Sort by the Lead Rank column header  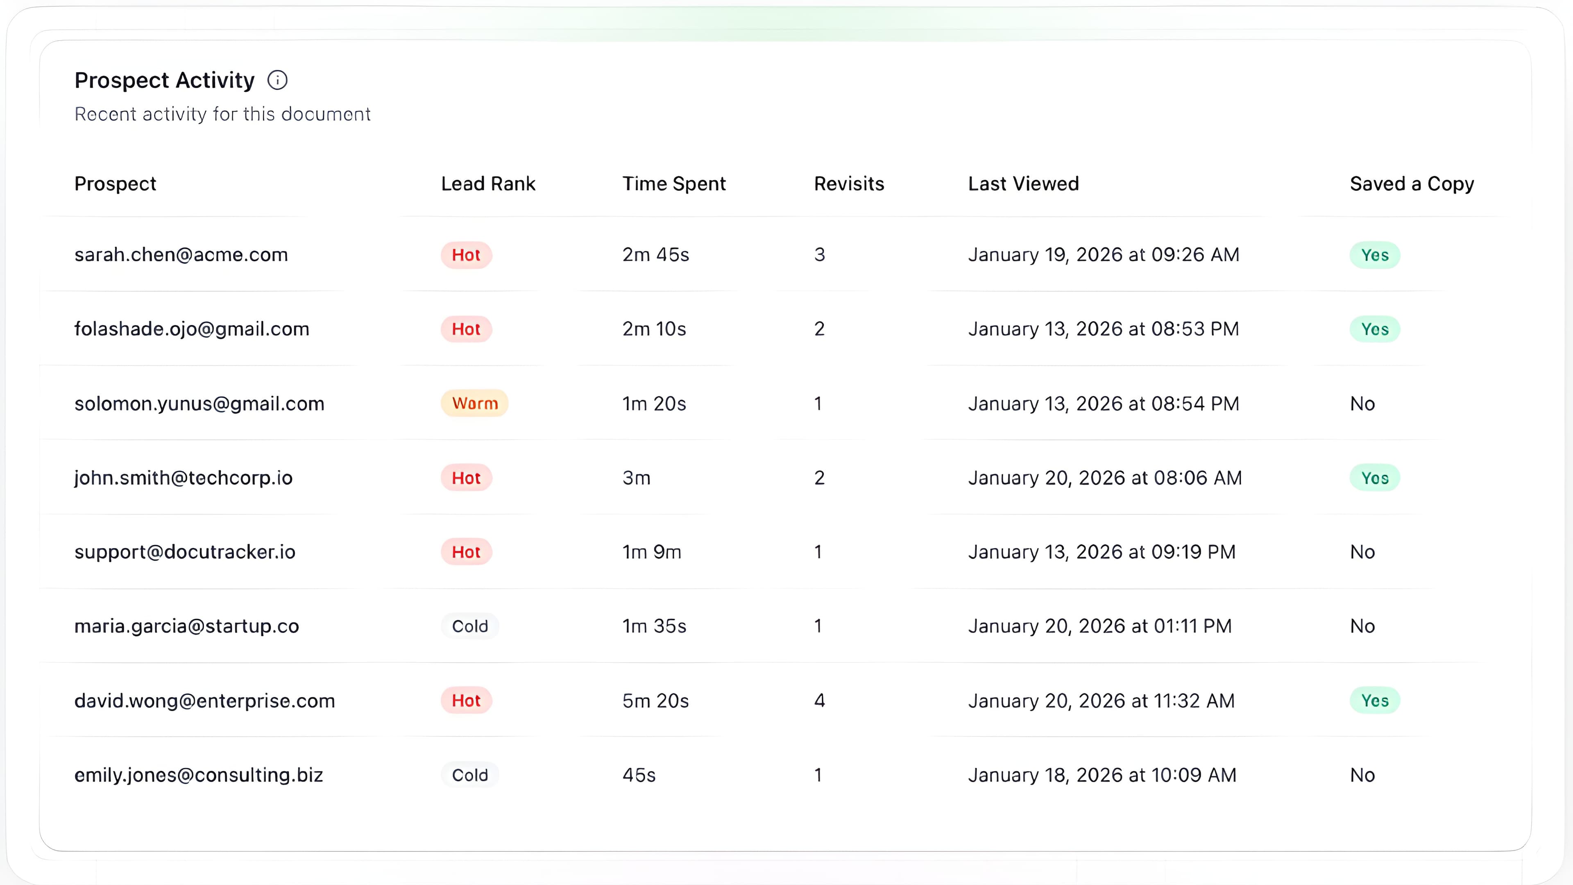[x=488, y=183]
